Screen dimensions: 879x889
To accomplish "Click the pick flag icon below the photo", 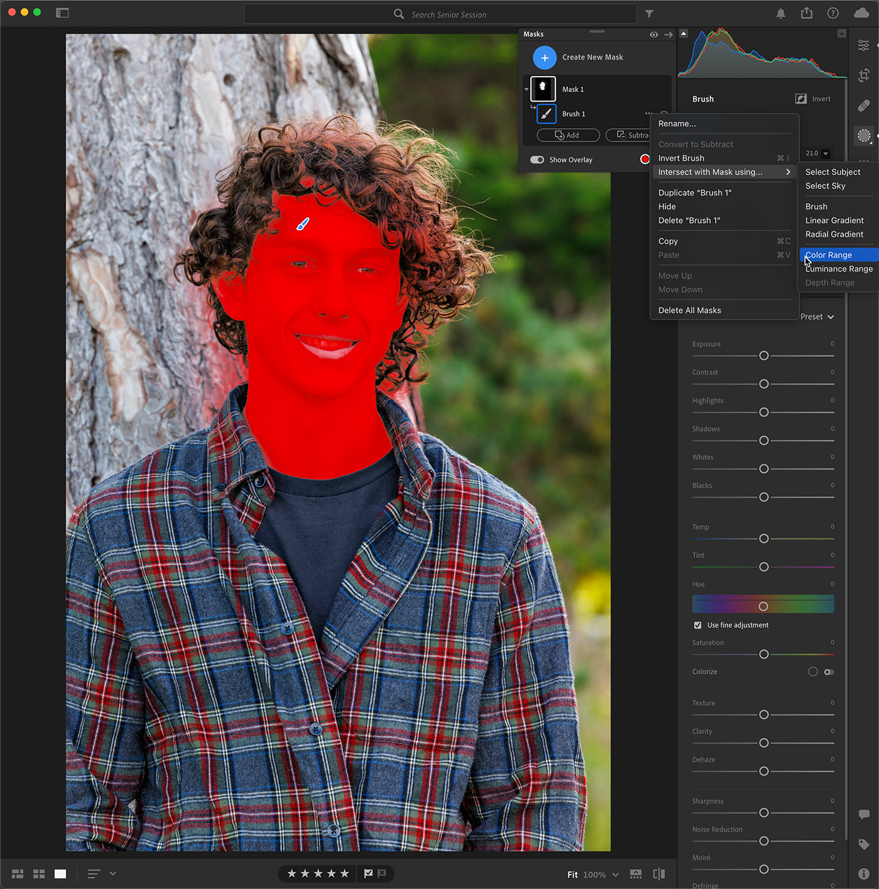I will pos(369,873).
